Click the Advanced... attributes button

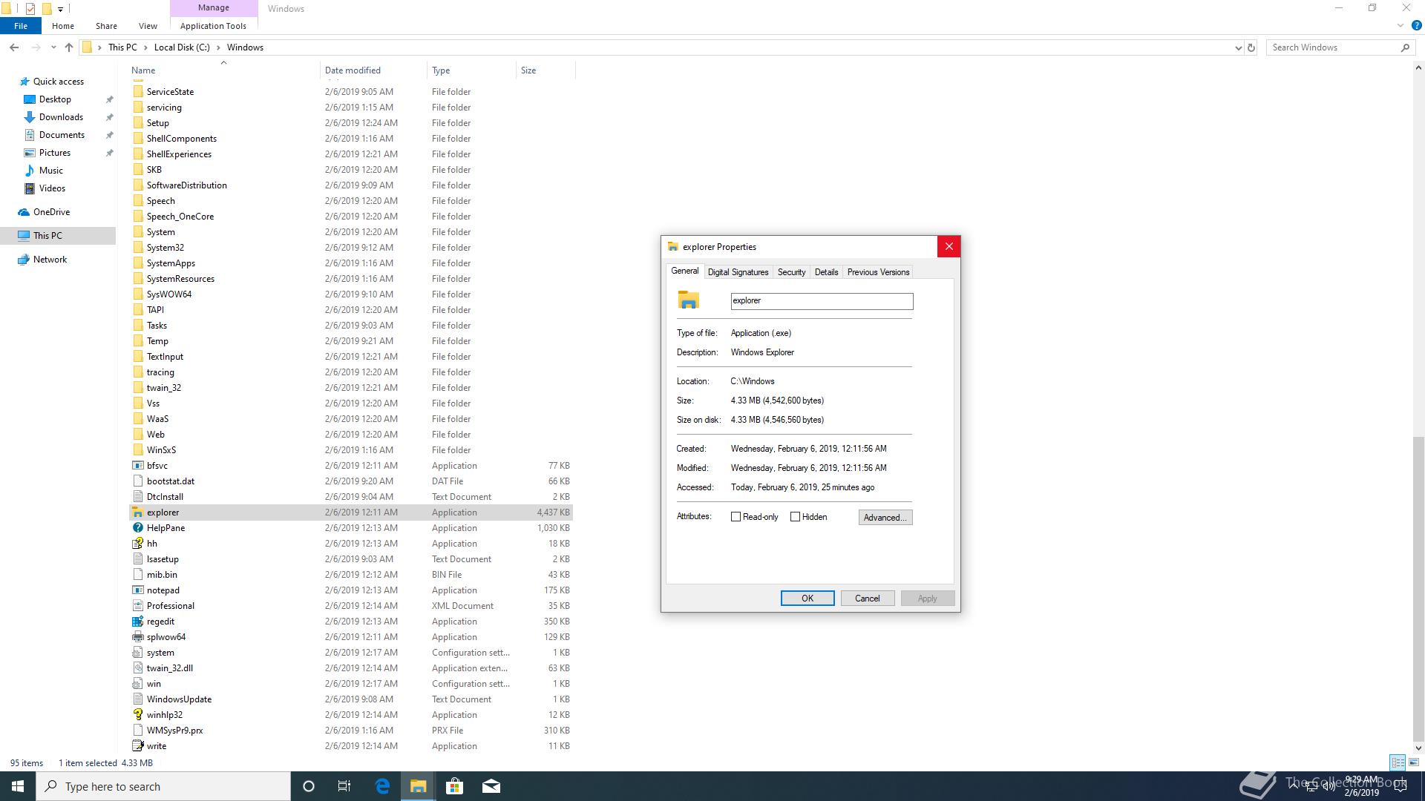885,518
